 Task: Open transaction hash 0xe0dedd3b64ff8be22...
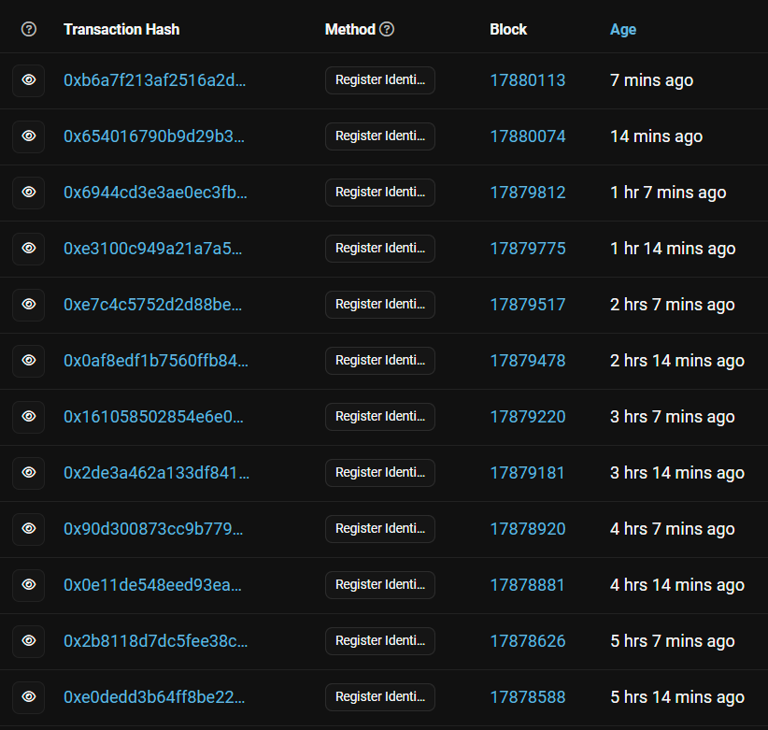(154, 697)
